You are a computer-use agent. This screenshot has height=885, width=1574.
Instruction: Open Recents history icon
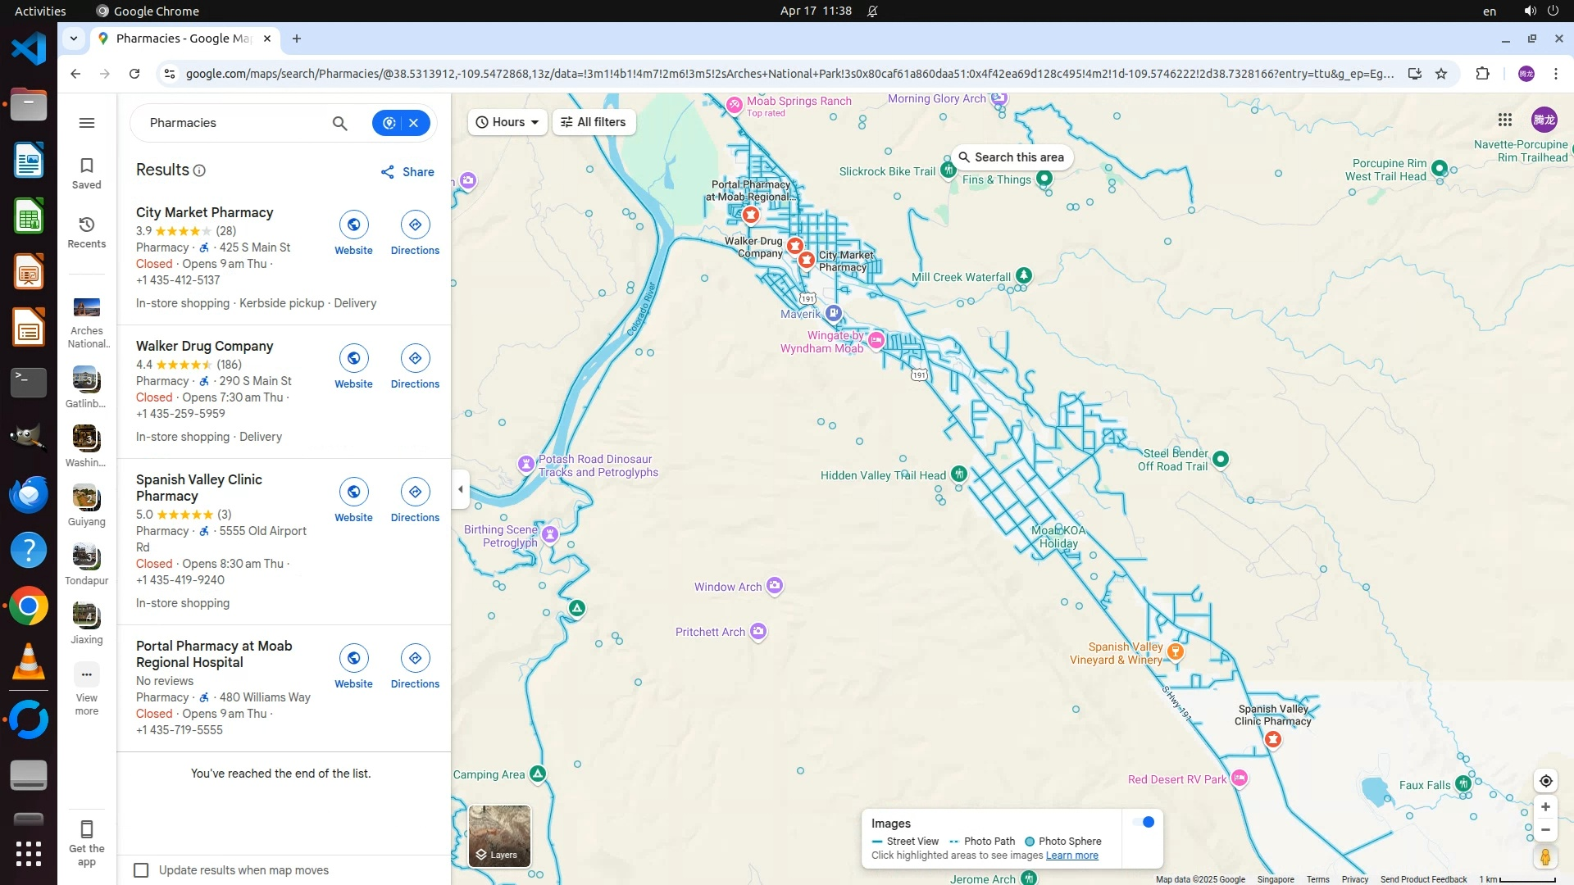click(86, 225)
